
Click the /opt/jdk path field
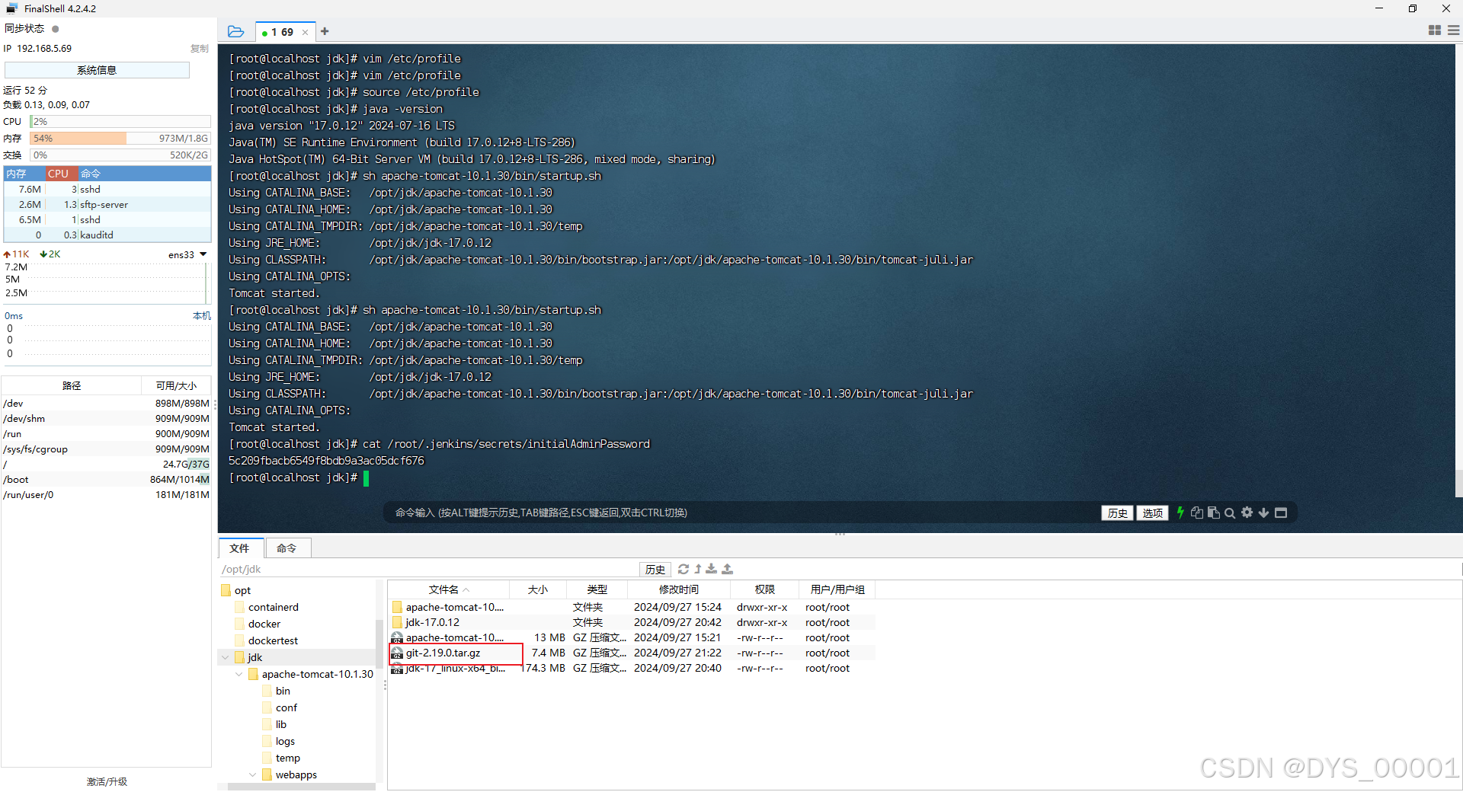428,569
